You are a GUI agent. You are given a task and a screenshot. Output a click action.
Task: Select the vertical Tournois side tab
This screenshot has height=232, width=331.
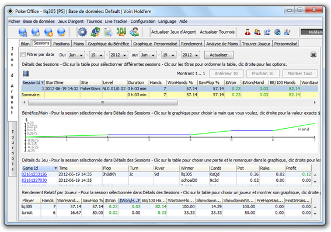[x=12, y=150]
